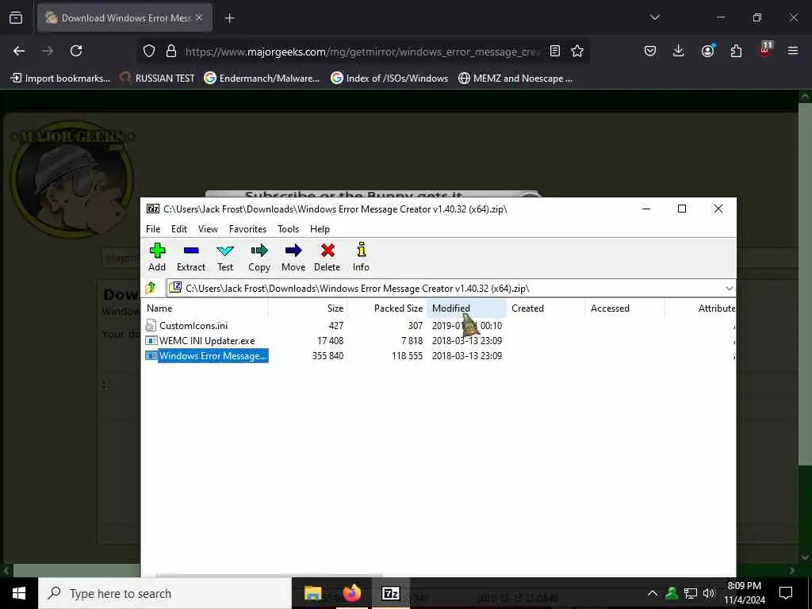The height and width of the screenshot is (609, 812).
Task: Sort files by Size column
Action: [x=308, y=308]
